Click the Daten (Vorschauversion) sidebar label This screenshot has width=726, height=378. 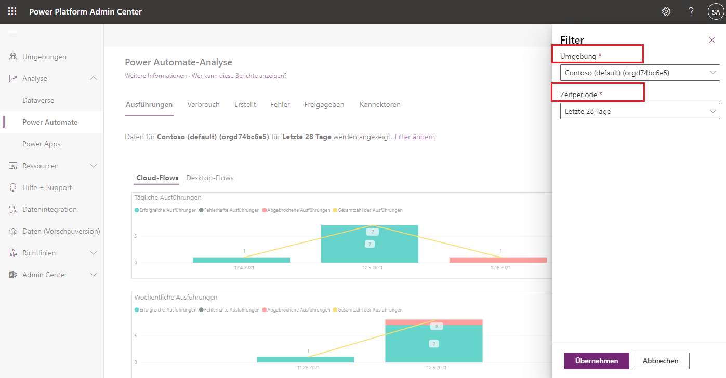[x=61, y=231]
